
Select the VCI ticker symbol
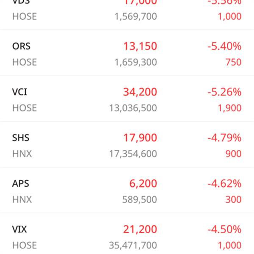[x=20, y=92]
